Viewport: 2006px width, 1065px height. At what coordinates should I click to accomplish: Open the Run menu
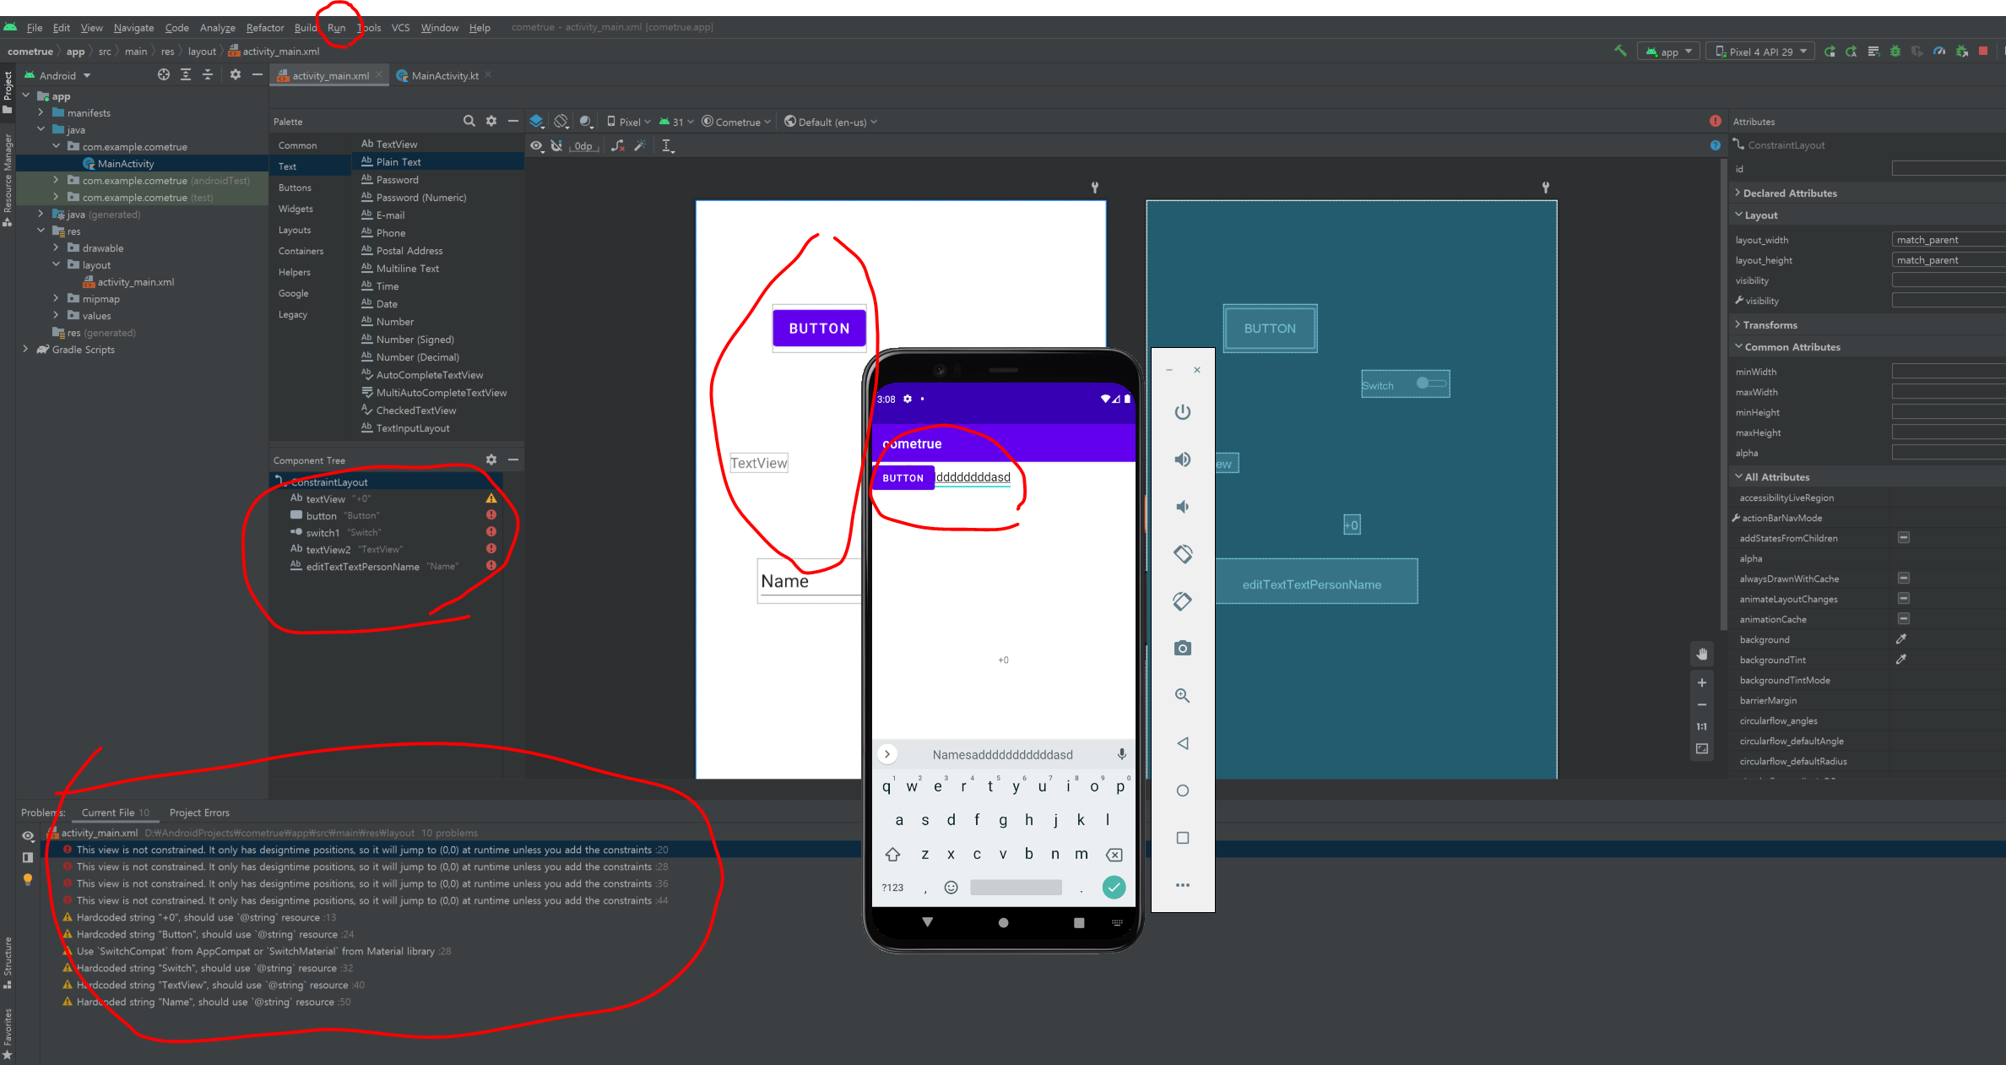click(336, 28)
